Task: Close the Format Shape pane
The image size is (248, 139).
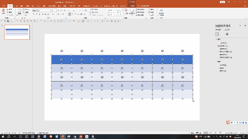Action: [x=245, y=25]
